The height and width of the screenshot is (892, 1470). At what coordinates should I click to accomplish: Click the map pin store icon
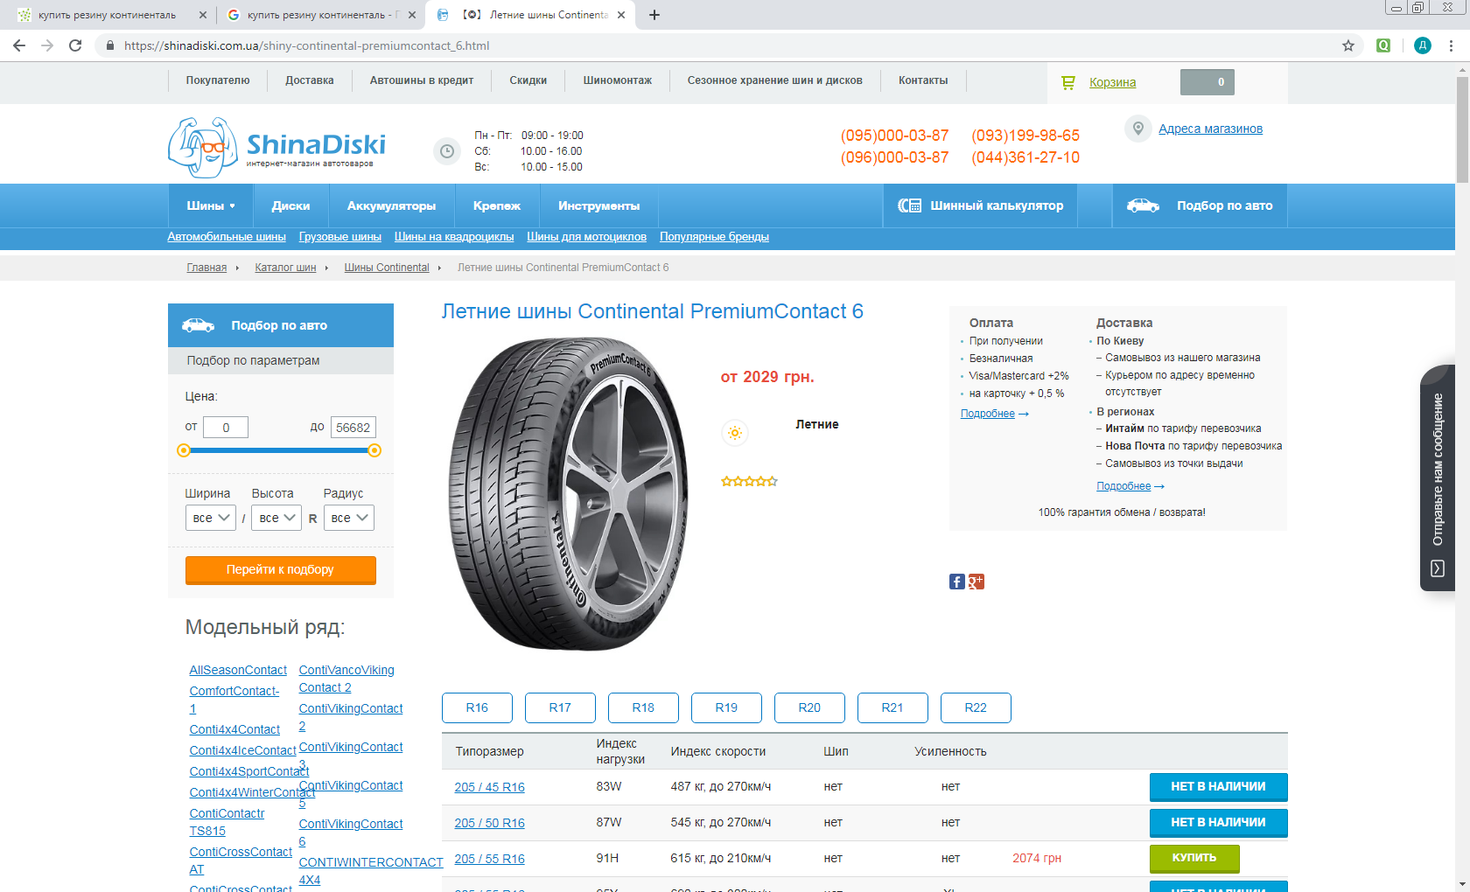(1137, 129)
